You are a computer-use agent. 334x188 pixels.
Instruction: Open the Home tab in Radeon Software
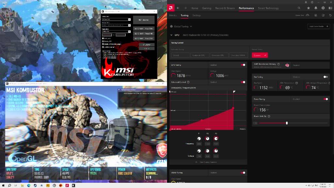tap(194, 8)
